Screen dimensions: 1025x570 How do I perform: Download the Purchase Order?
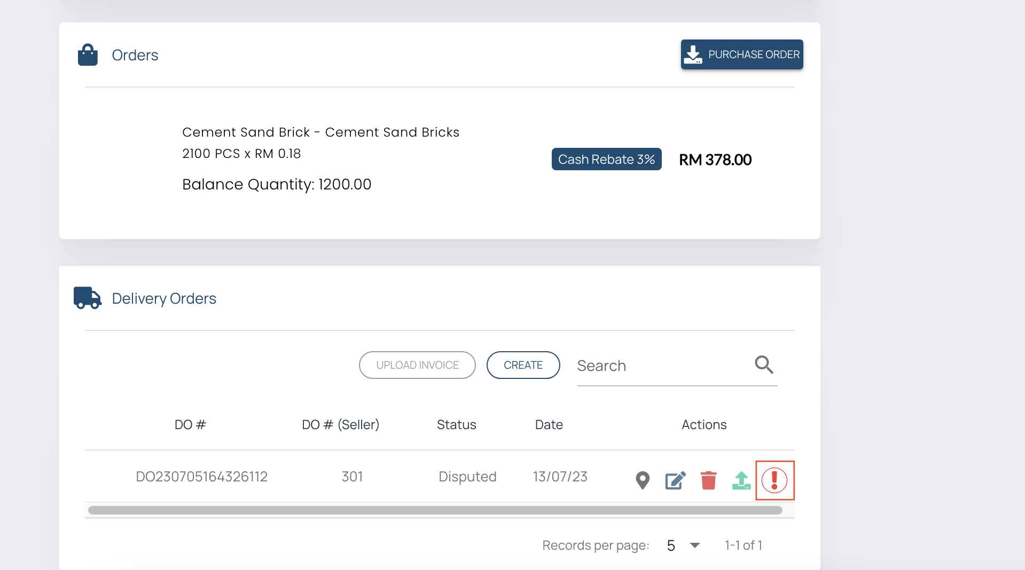(741, 54)
